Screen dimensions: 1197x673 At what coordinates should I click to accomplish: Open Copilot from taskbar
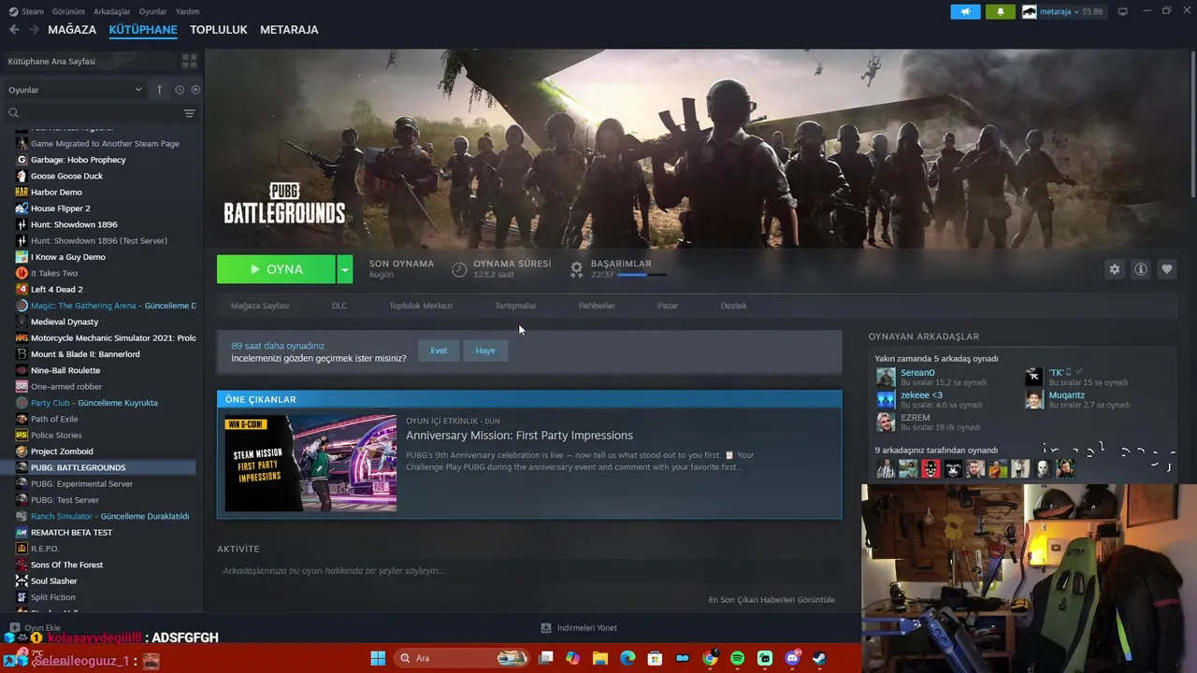pyautogui.click(x=572, y=658)
